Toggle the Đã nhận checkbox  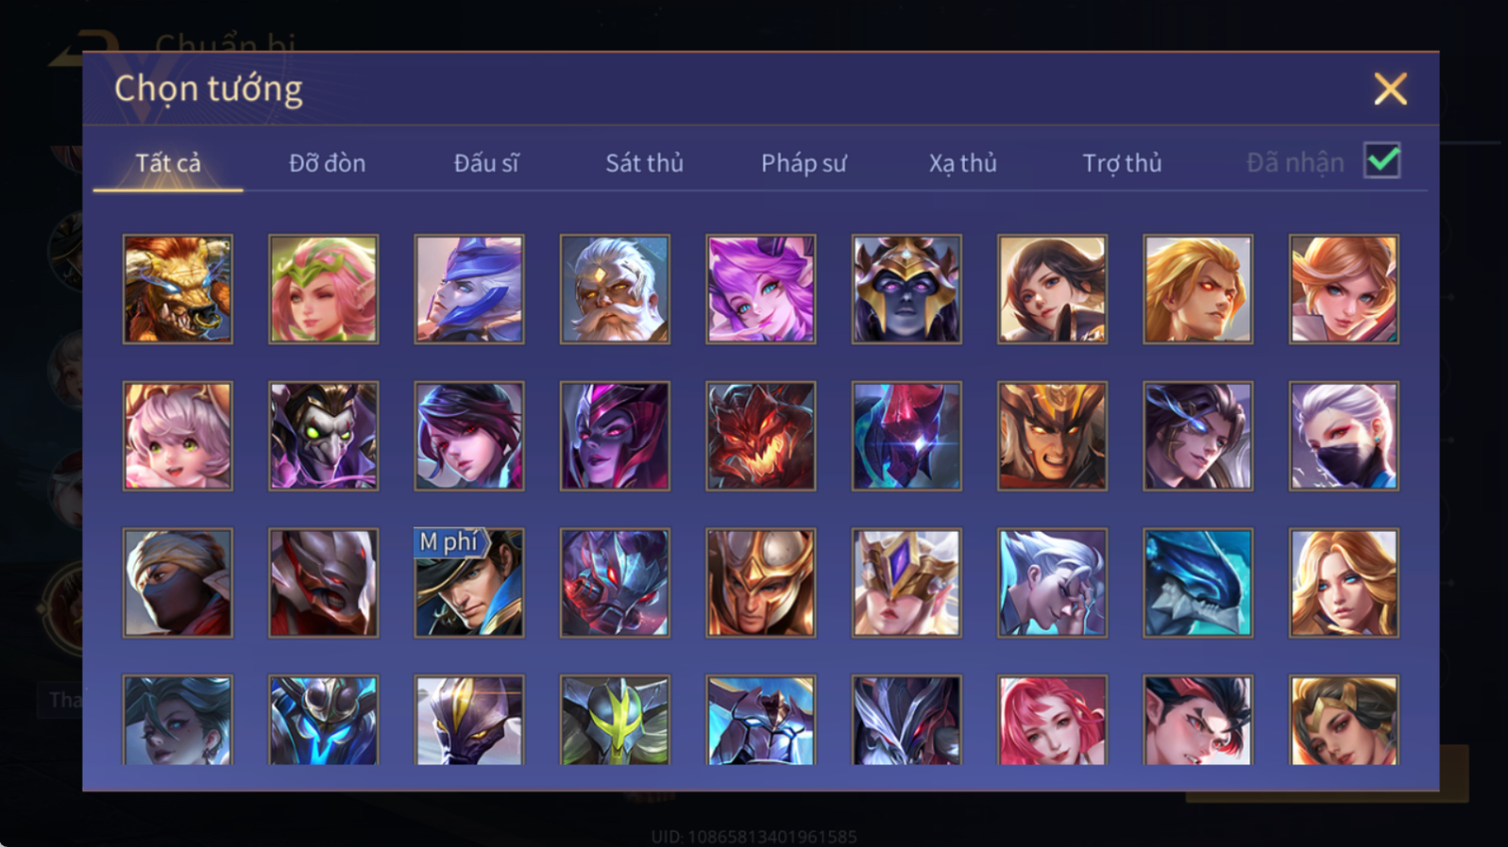tap(1382, 162)
